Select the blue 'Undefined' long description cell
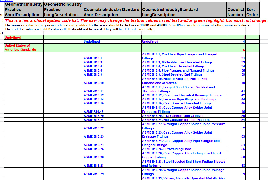This screenshot has width=268, height=180. [184, 42]
